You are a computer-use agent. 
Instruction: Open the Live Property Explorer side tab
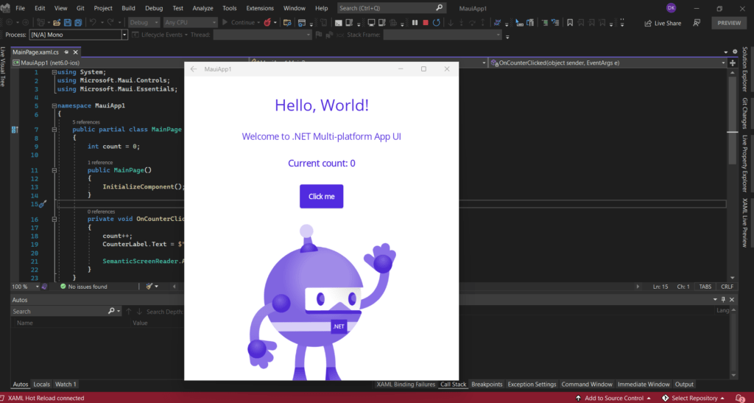coord(745,164)
